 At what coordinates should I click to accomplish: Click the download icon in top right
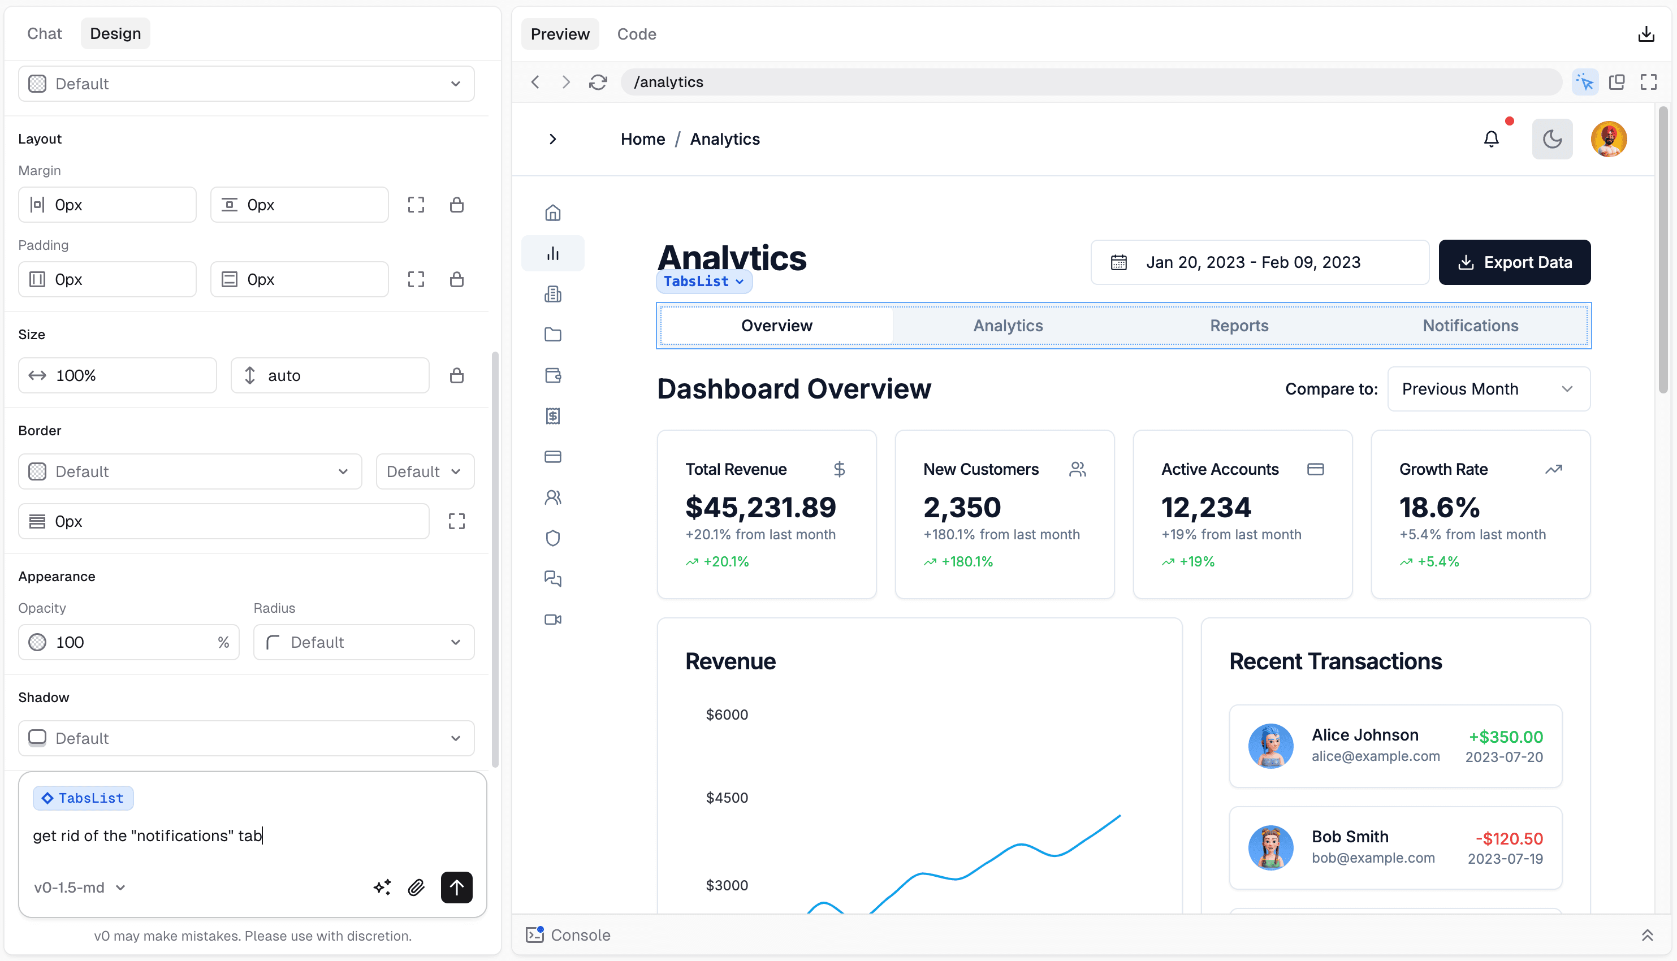point(1646,34)
